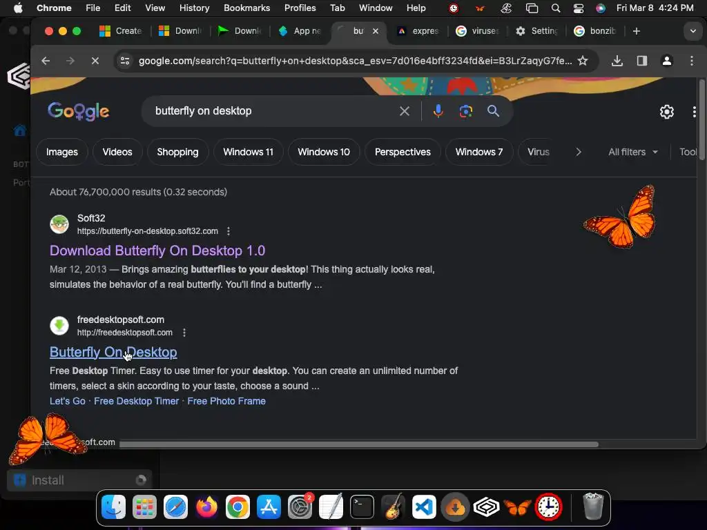Open Google quick settings gear
Viewport: 707px width, 530px height.
(x=666, y=112)
